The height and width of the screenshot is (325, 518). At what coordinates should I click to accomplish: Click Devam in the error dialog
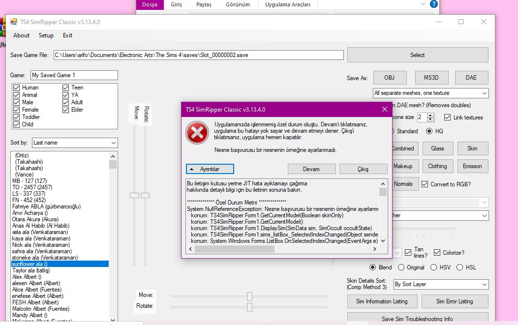pyautogui.click(x=312, y=169)
